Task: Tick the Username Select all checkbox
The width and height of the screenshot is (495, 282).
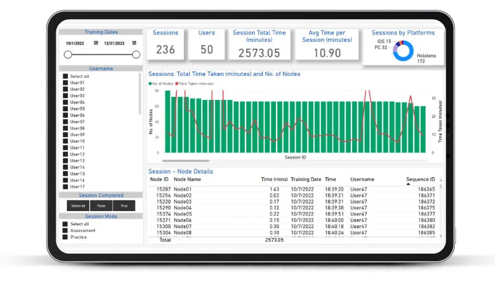Action: [66, 76]
